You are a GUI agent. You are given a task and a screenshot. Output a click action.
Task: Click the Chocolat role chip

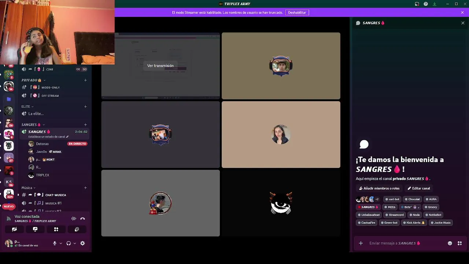pyautogui.click(x=412, y=199)
